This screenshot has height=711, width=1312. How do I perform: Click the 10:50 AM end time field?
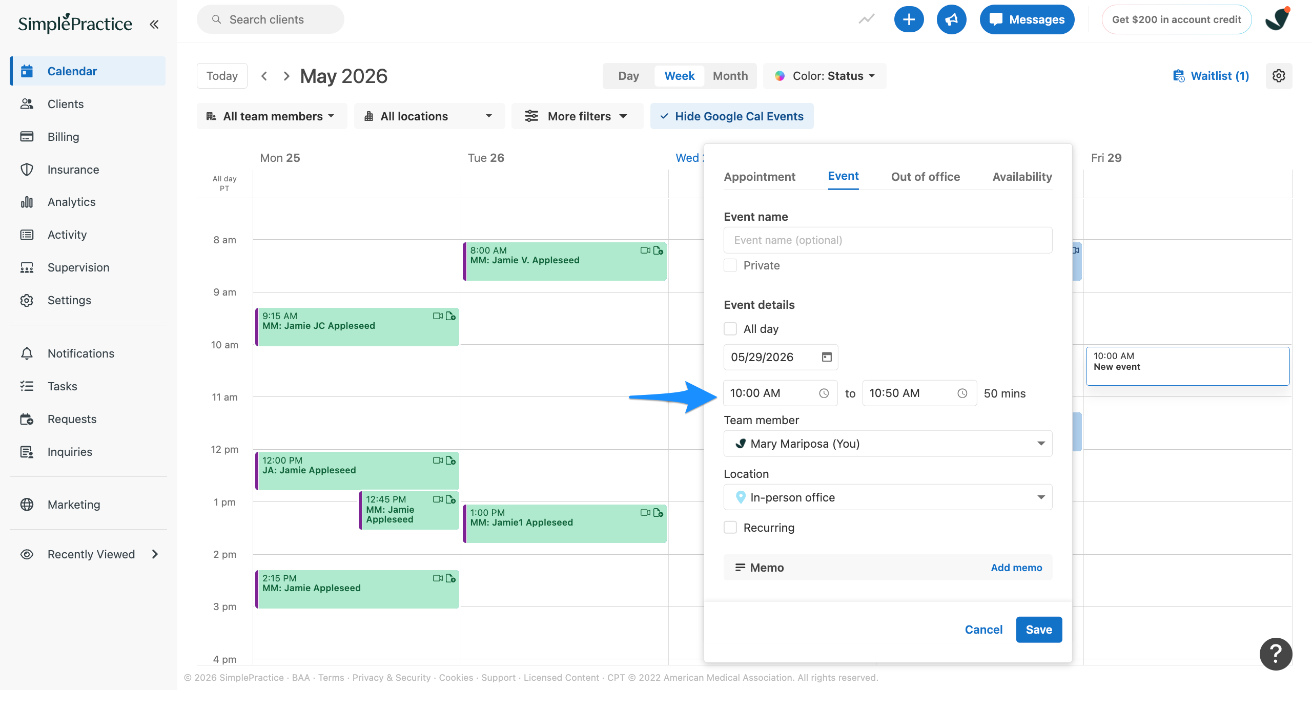tap(919, 393)
